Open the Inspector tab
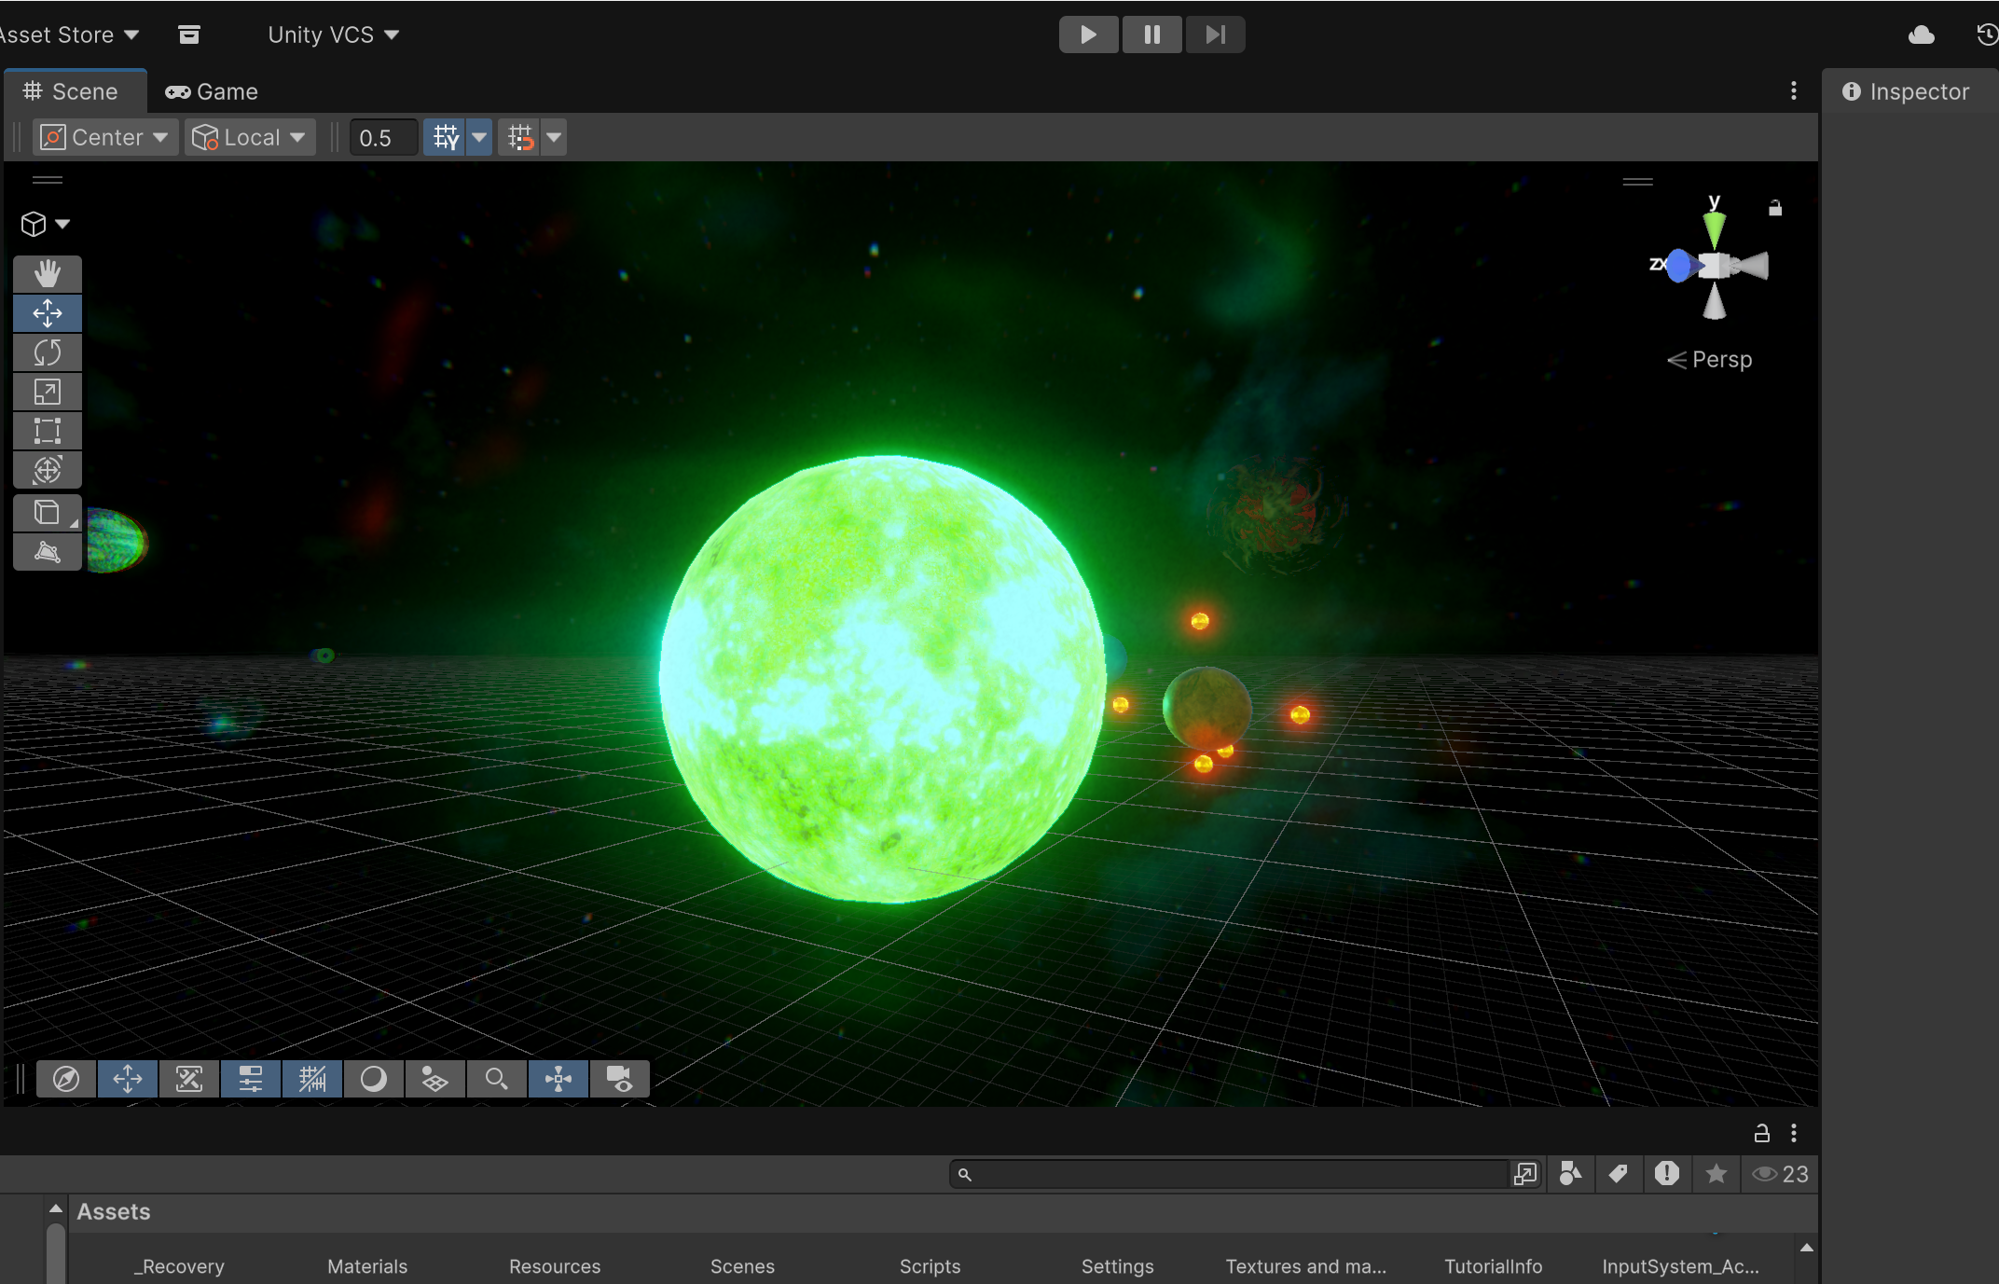1999x1284 pixels. click(x=1907, y=91)
